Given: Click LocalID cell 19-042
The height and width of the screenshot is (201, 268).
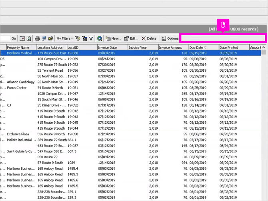Looking at the screenshot, I should click(73, 111).
